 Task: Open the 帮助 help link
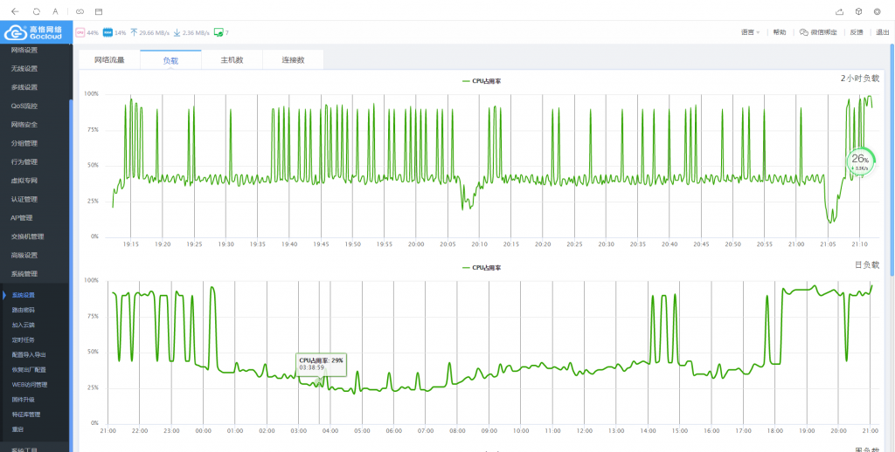pos(779,32)
